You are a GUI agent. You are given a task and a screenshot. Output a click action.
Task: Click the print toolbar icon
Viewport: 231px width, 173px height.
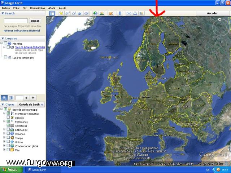pos(135,13)
